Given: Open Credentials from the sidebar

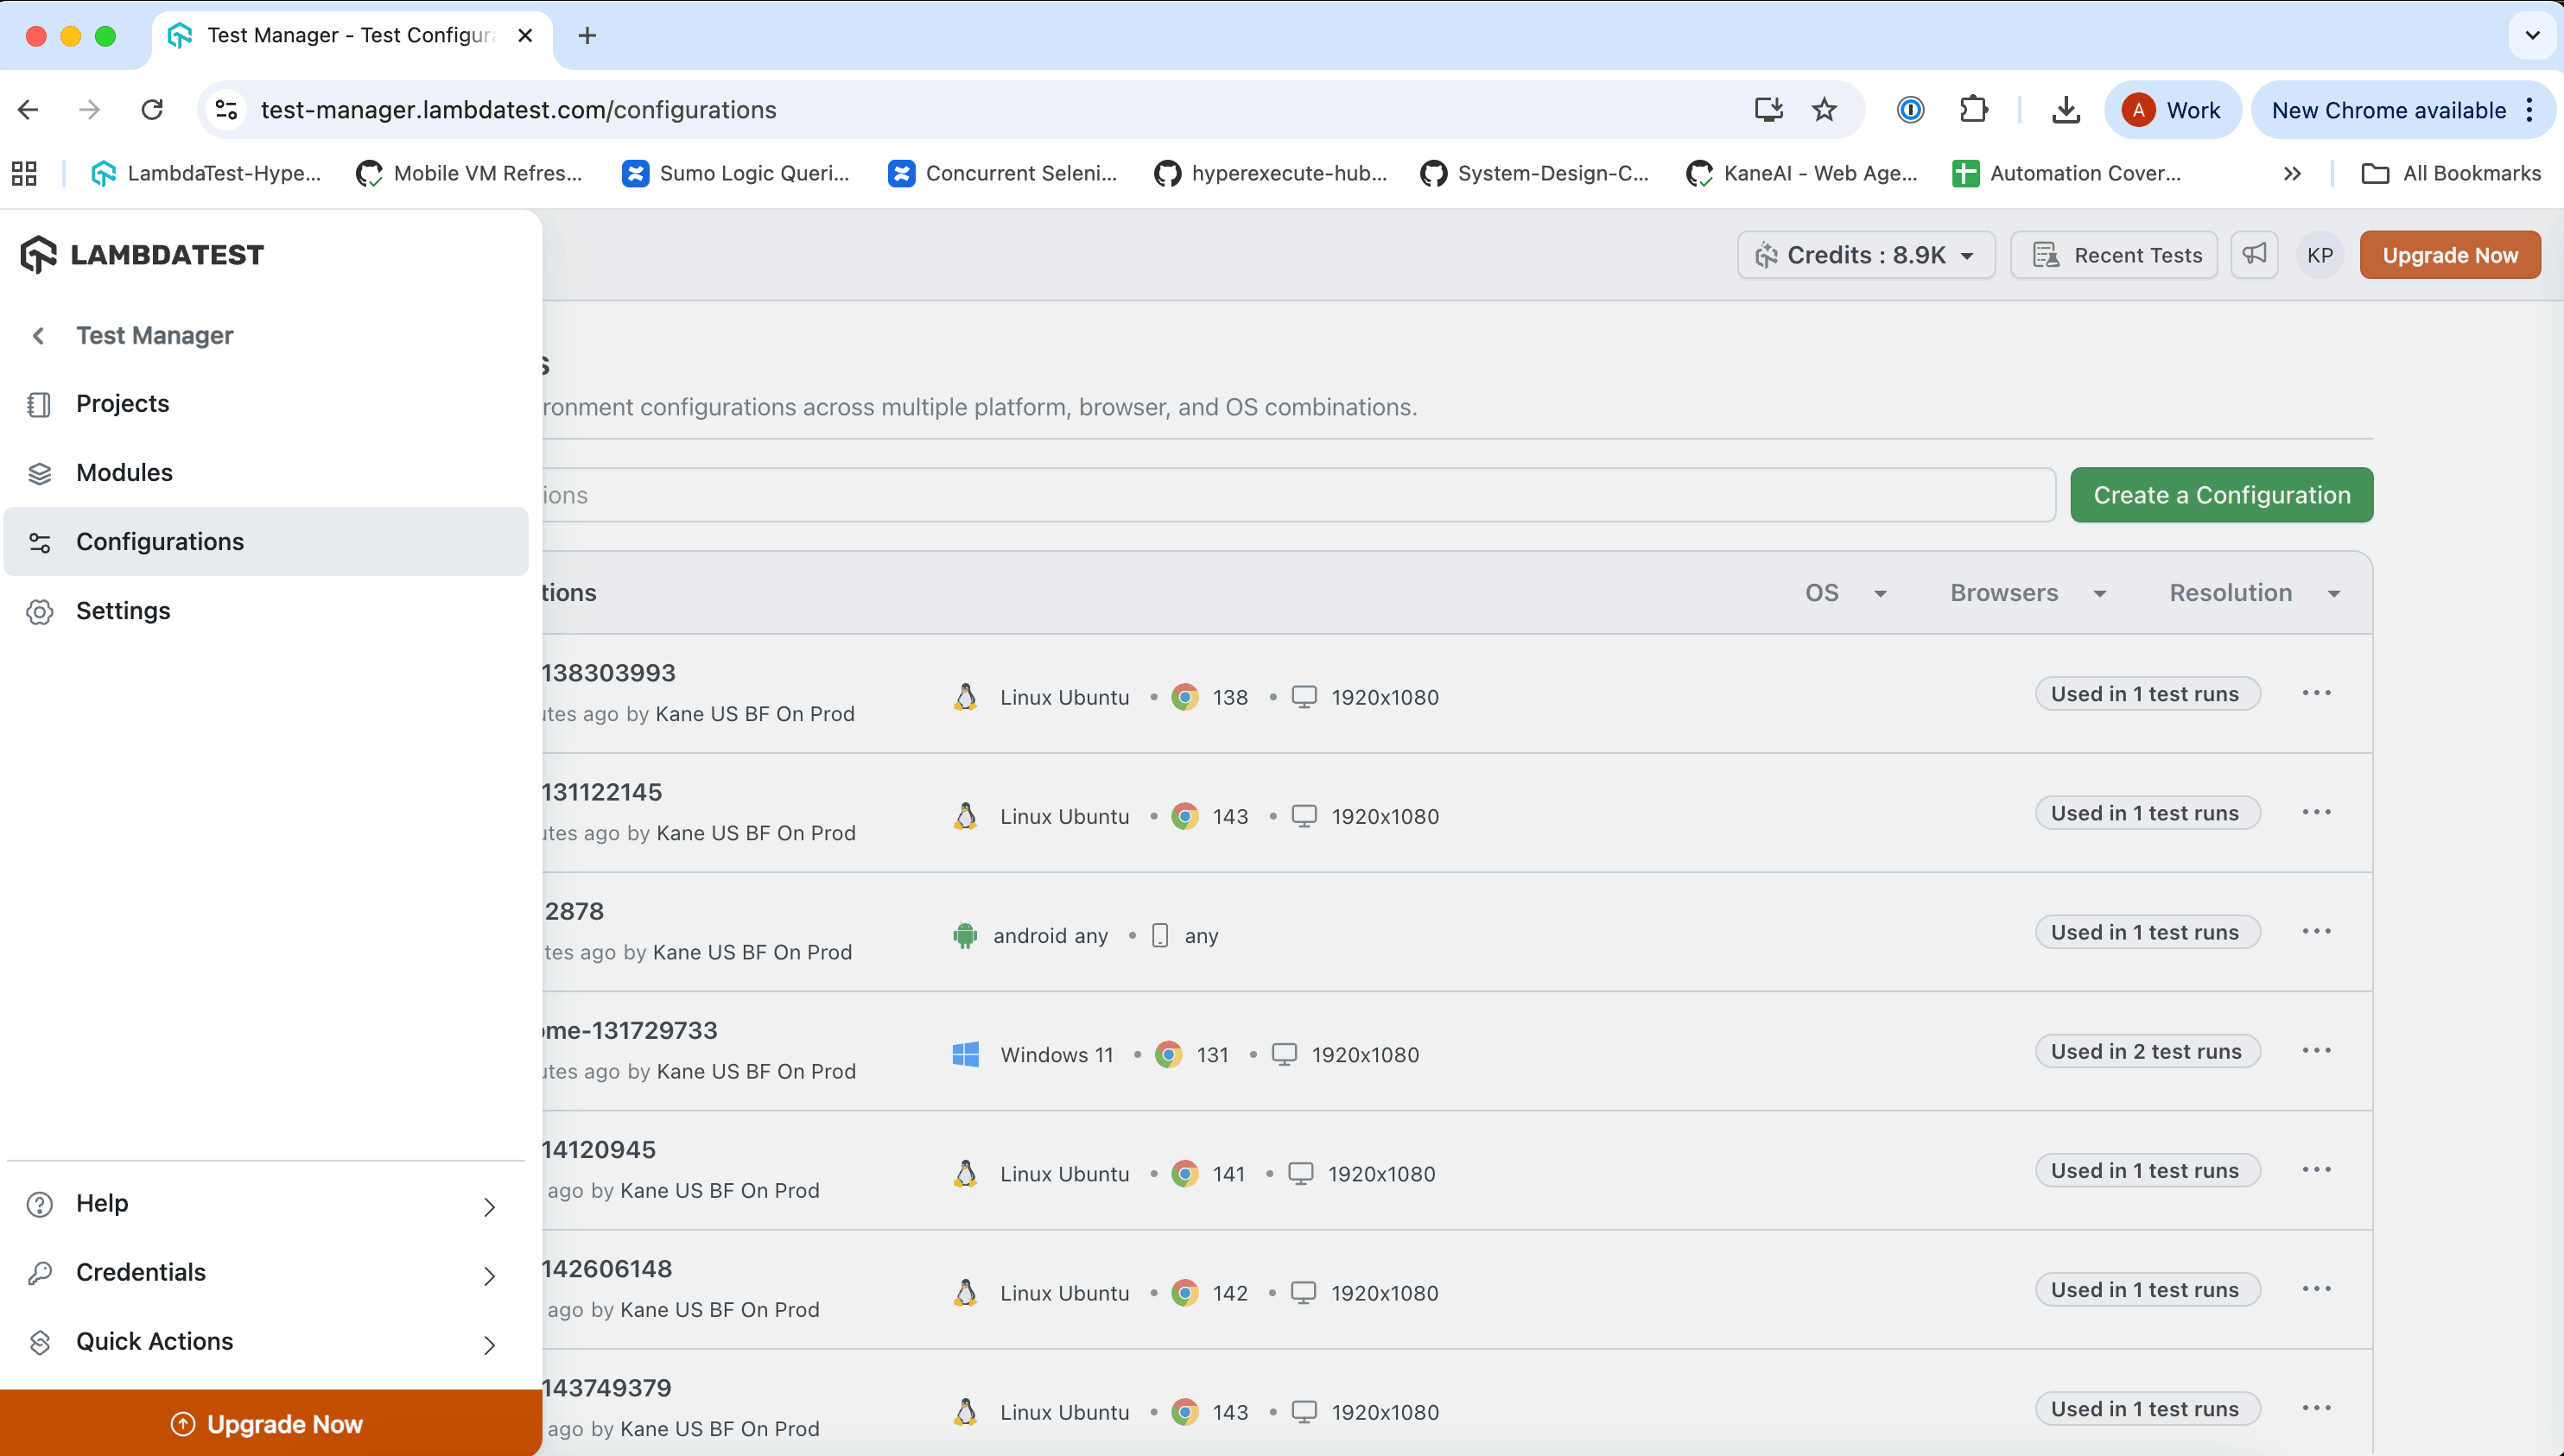Looking at the screenshot, I should pyautogui.click(x=140, y=1272).
